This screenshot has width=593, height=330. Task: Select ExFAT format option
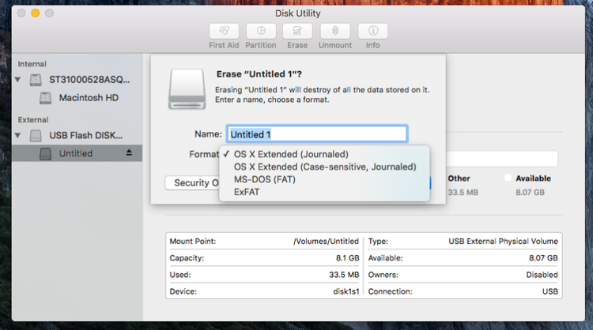(247, 192)
